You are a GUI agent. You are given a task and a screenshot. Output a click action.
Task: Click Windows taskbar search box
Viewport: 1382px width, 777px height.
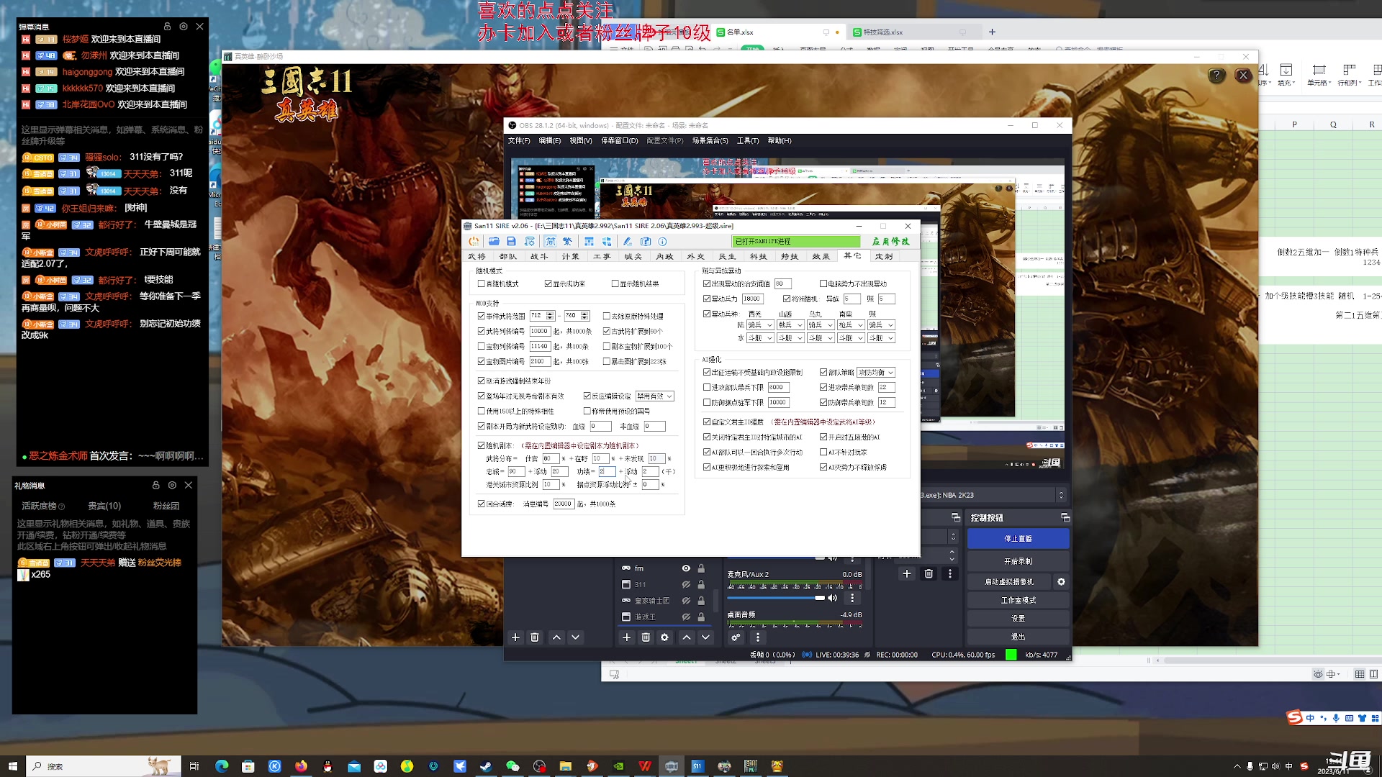pos(104,766)
